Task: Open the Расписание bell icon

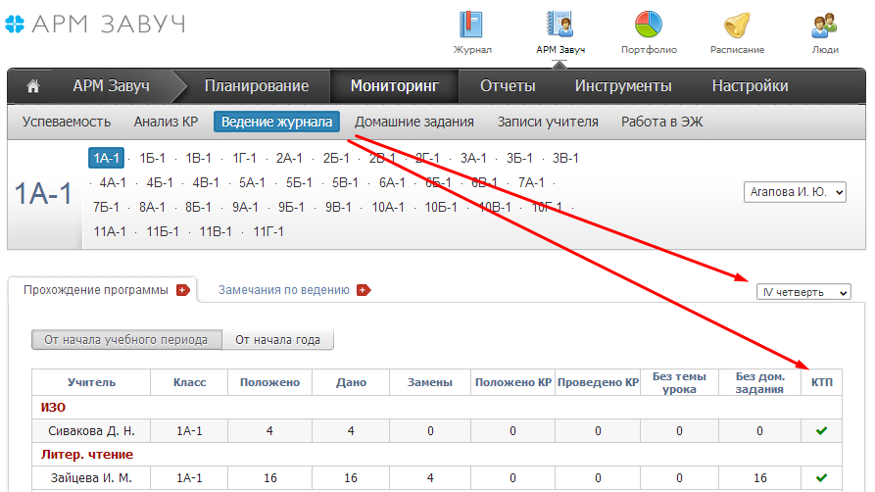Action: (737, 25)
